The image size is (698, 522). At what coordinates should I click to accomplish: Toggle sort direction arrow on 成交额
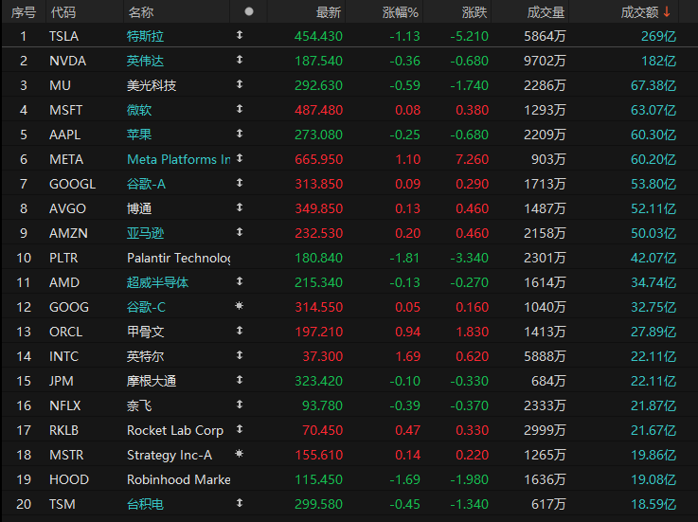tap(667, 12)
